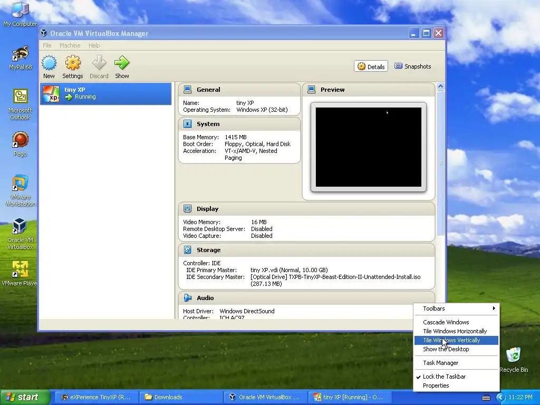Click the Discard toolbar icon

click(x=99, y=63)
